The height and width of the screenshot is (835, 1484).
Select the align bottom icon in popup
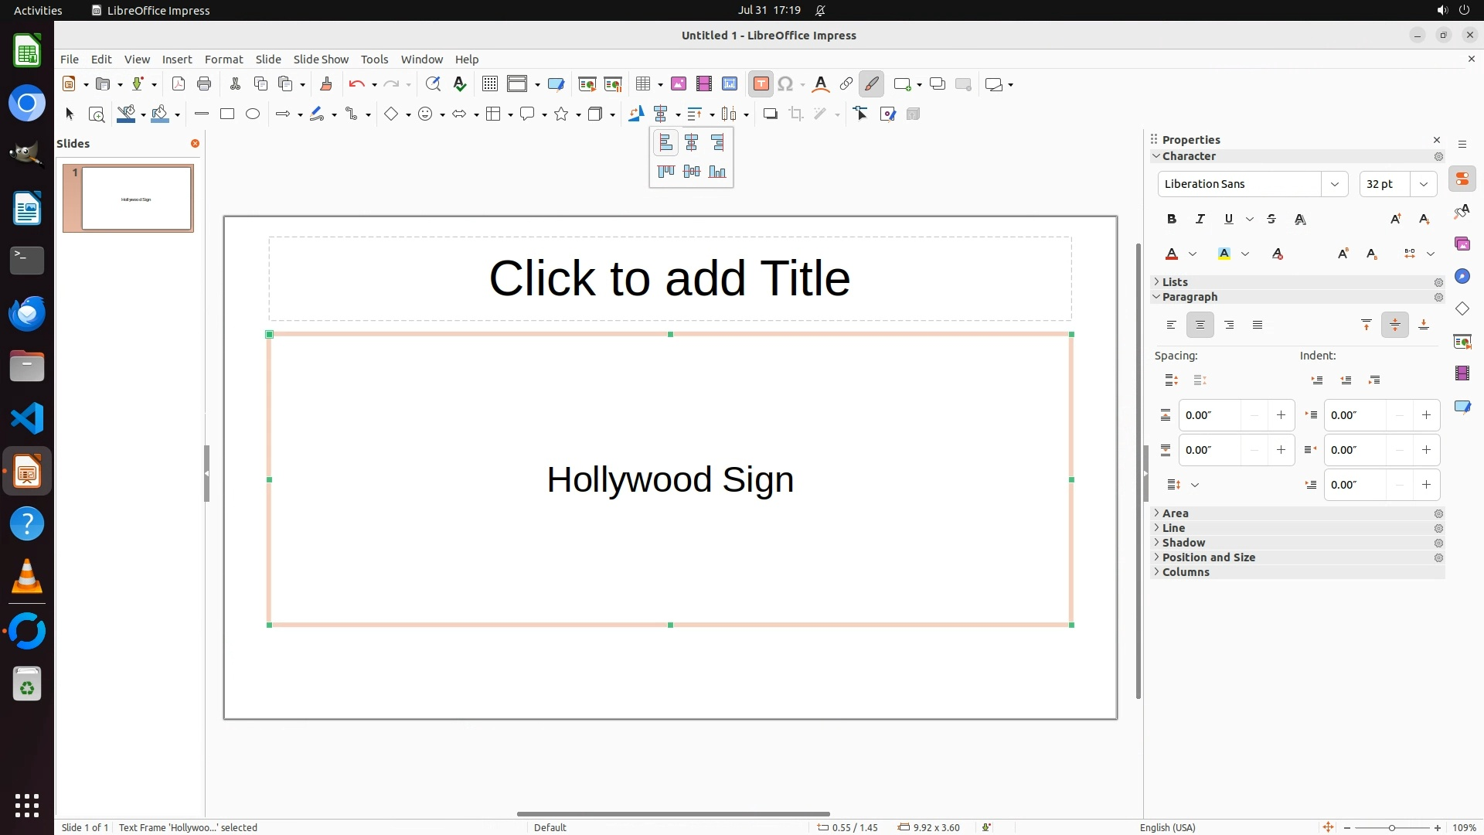tap(717, 172)
